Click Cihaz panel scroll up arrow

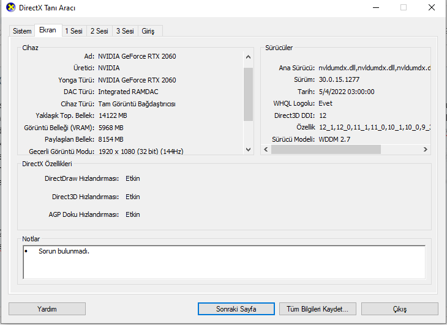coord(249,57)
